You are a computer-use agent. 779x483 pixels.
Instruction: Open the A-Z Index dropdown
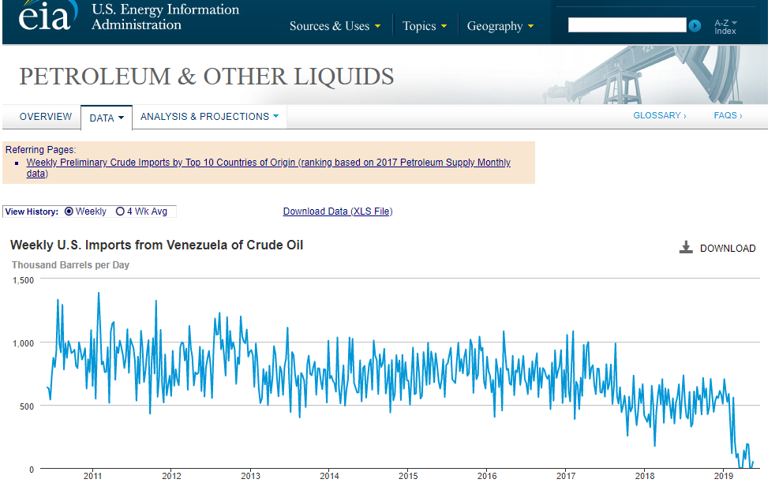[x=725, y=27]
